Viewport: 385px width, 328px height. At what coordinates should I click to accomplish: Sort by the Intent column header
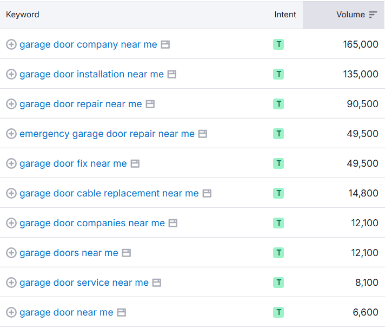click(x=285, y=15)
